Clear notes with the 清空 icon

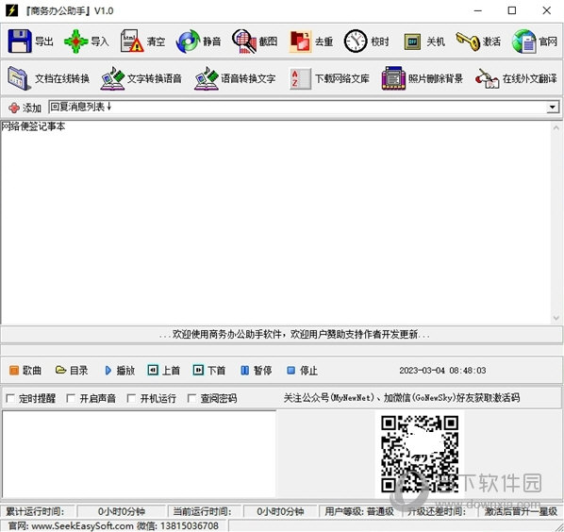[x=132, y=42]
